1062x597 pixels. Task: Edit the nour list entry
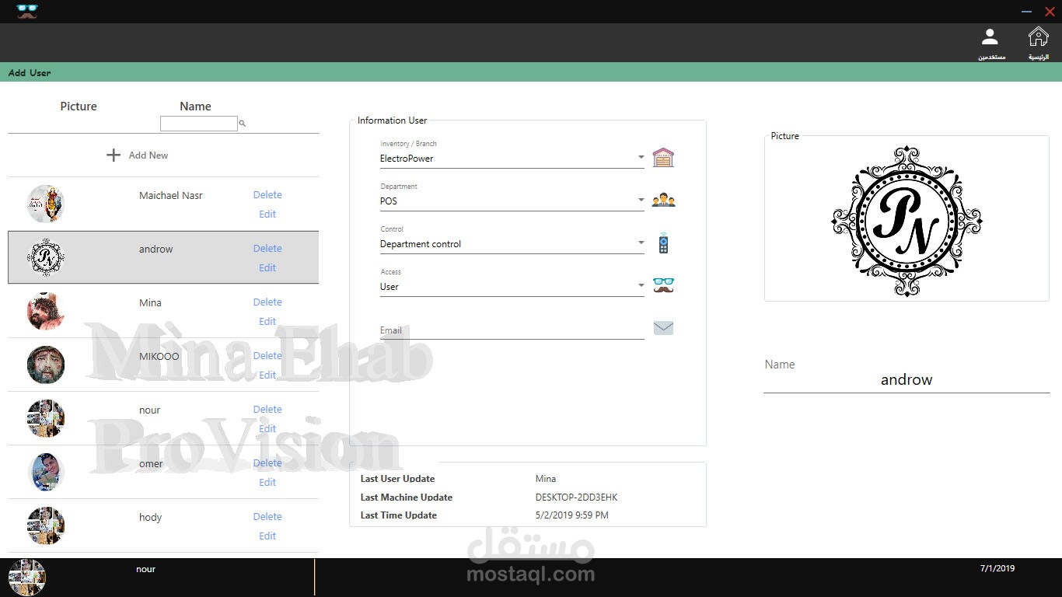[x=267, y=429]
